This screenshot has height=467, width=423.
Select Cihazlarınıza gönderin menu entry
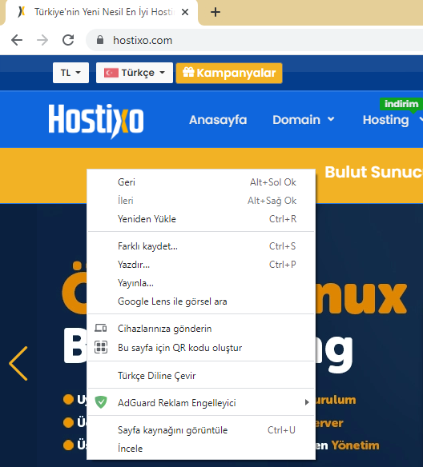click(201, 329)
